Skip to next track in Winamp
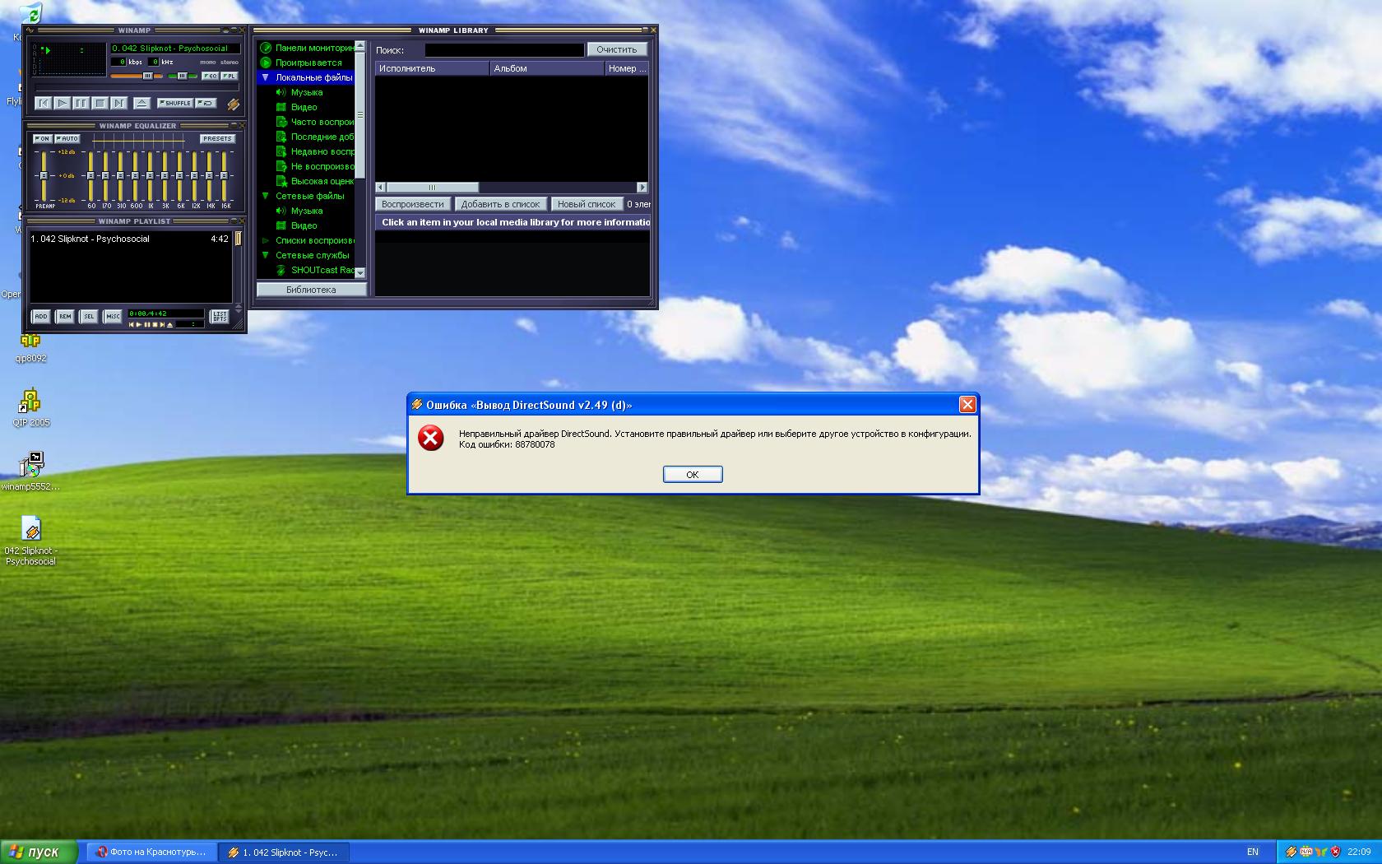This screenshot has width=1382, height=864. tap(118, 103)
